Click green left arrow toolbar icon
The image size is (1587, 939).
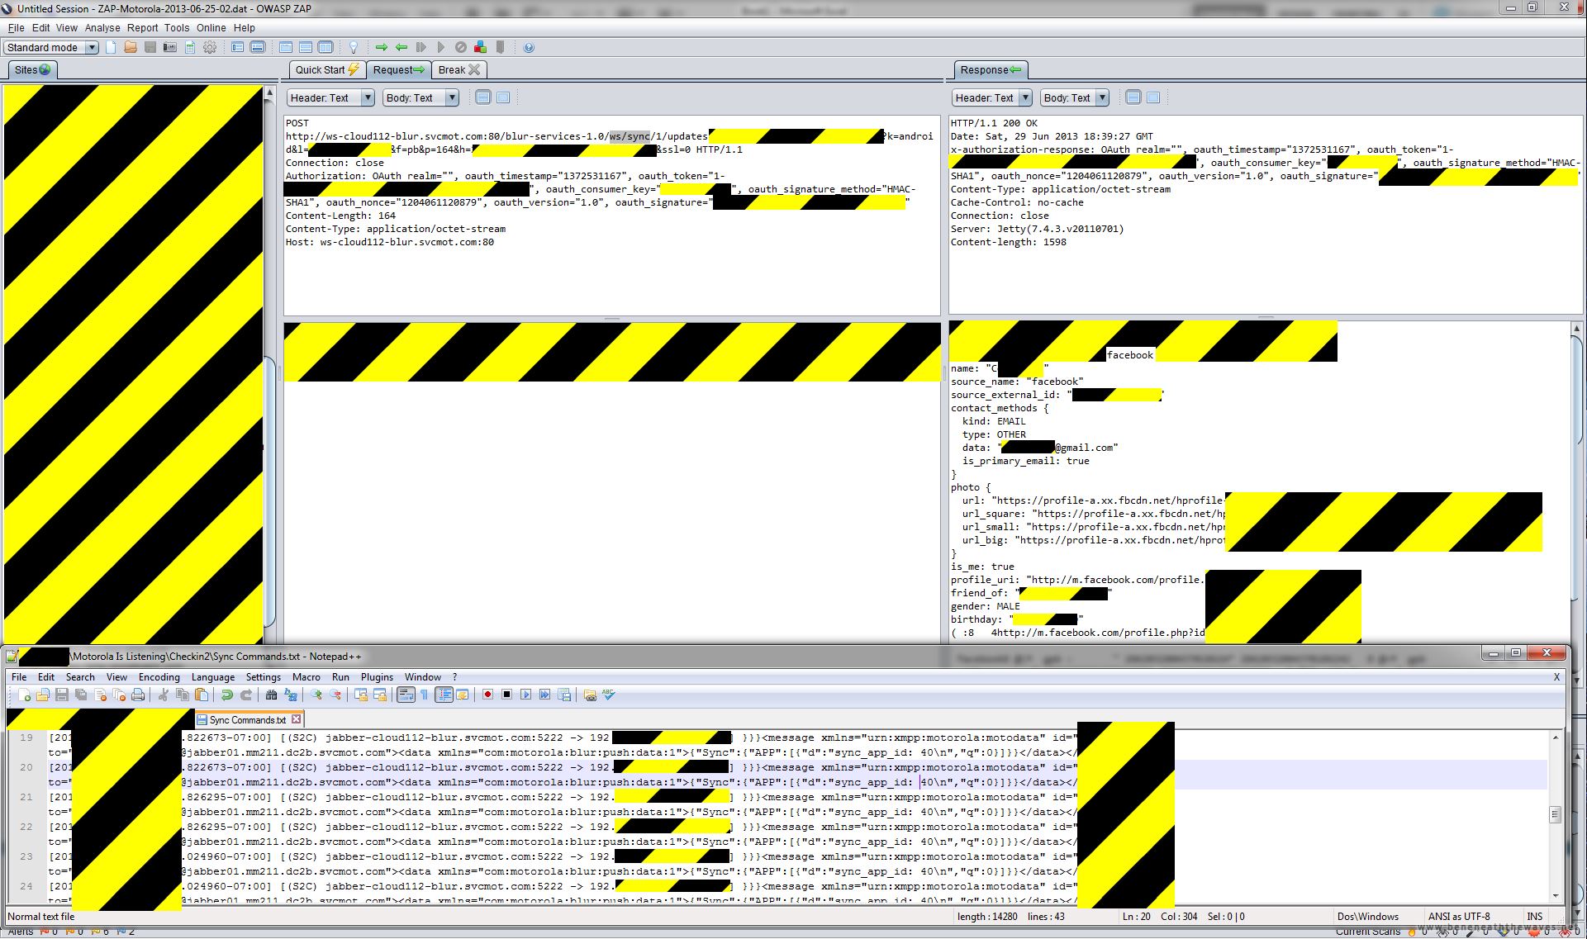(x=402, y=48)
